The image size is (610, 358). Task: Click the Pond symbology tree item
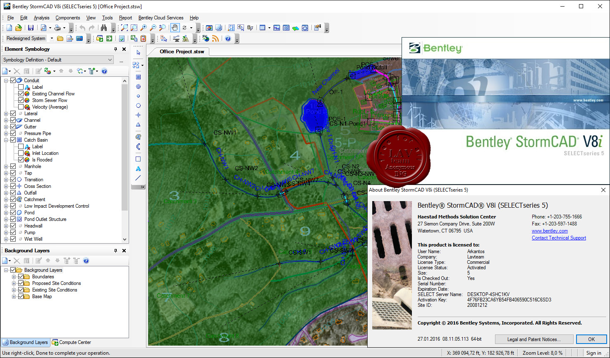29,213
